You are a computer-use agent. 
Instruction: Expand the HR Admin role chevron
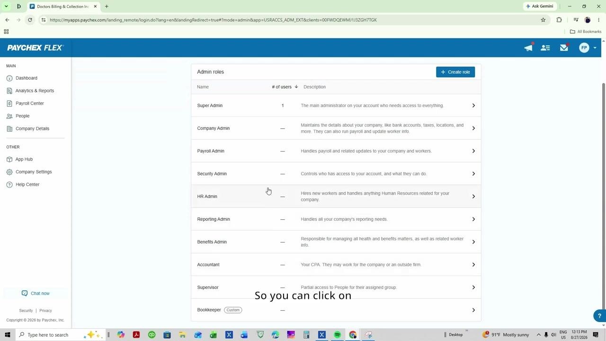pos(473,197)
